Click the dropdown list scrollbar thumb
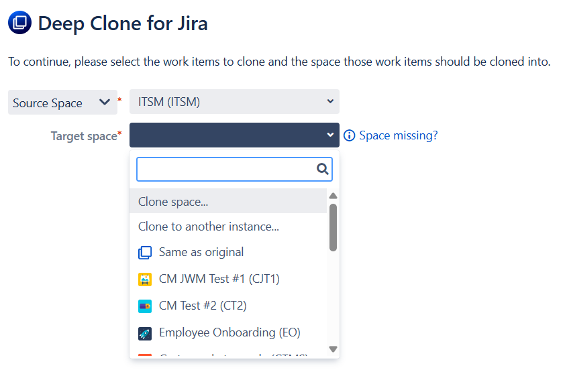Viewport: 563px width, 374px height. pos(333,228)
